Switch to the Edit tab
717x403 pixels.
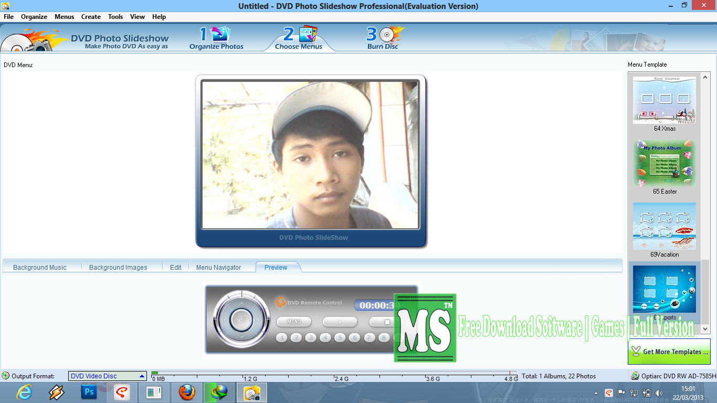click(176, 267)
